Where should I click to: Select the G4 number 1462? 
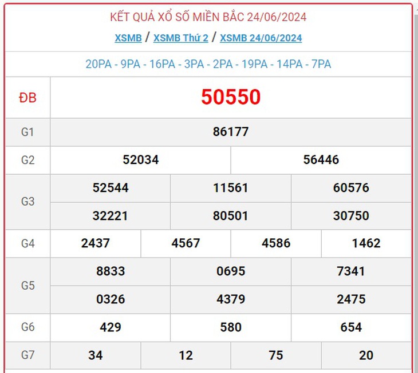366,243
